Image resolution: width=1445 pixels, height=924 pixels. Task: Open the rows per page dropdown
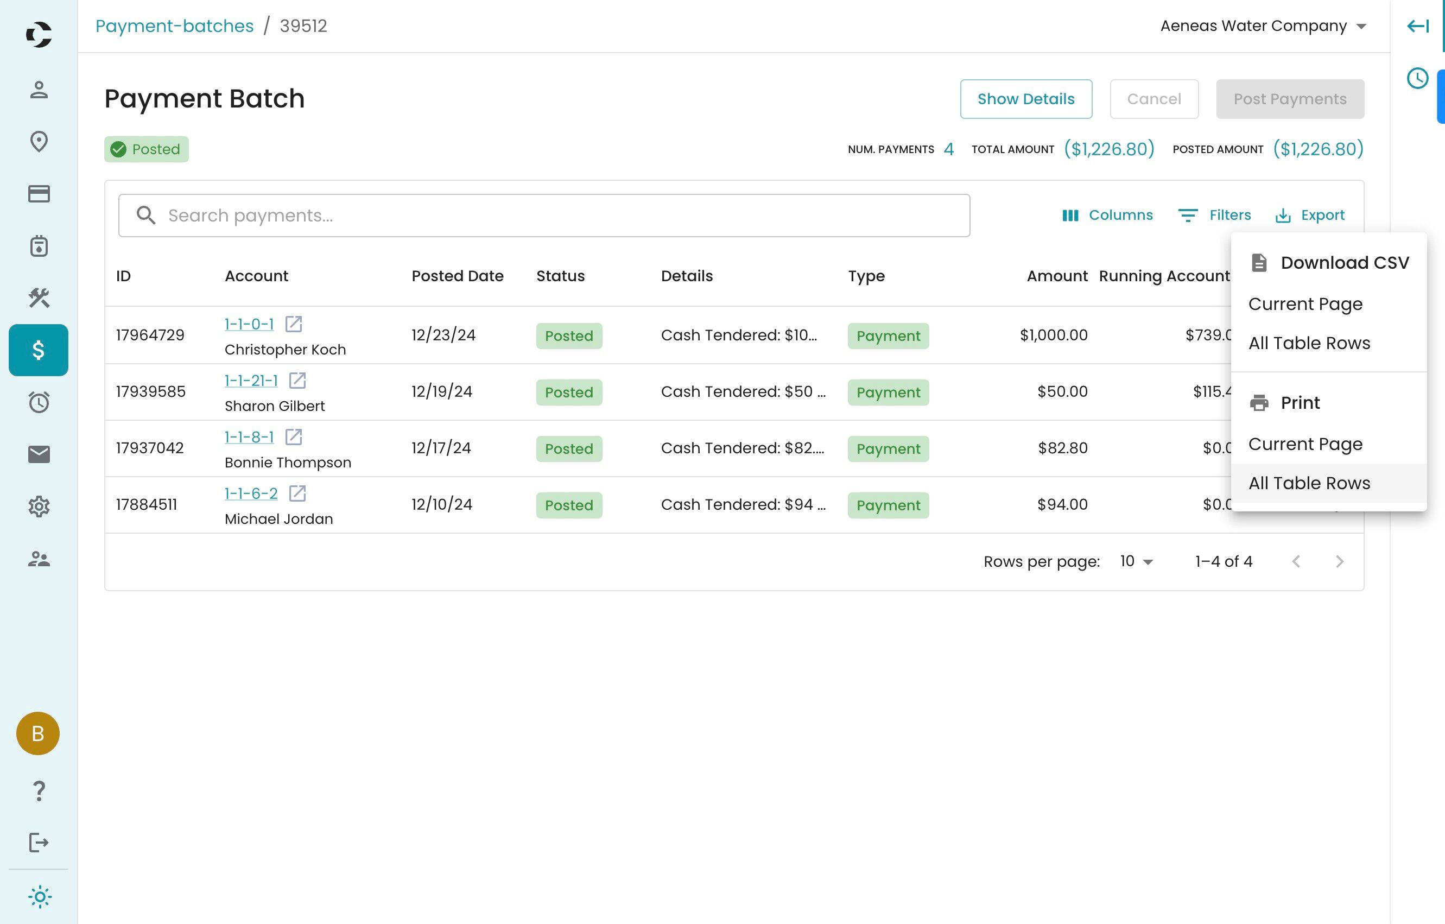point(1136,561)
